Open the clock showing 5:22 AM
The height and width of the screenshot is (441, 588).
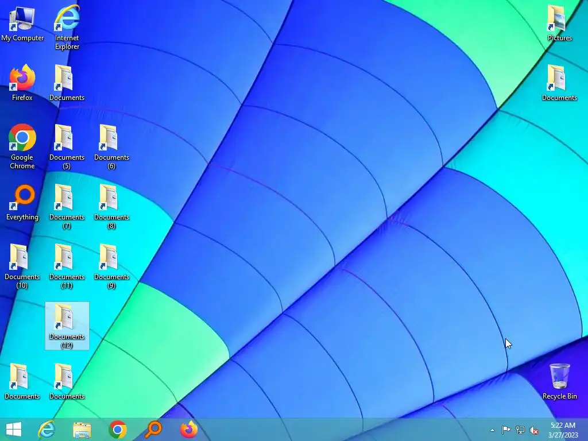(563, 430)
